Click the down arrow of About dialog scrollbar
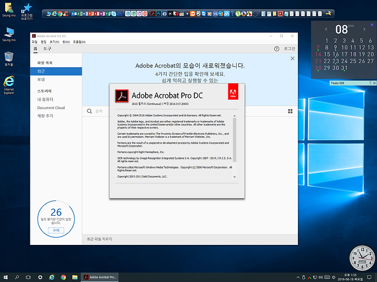Viewport: 377px width, 282px height. point(235,177)
